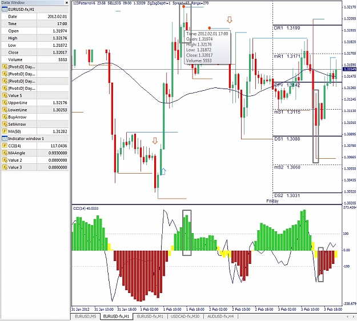Click the CCI(14) 40.0333 indicator label
This screenshot has width=357, height=321.
coord(86,208)
